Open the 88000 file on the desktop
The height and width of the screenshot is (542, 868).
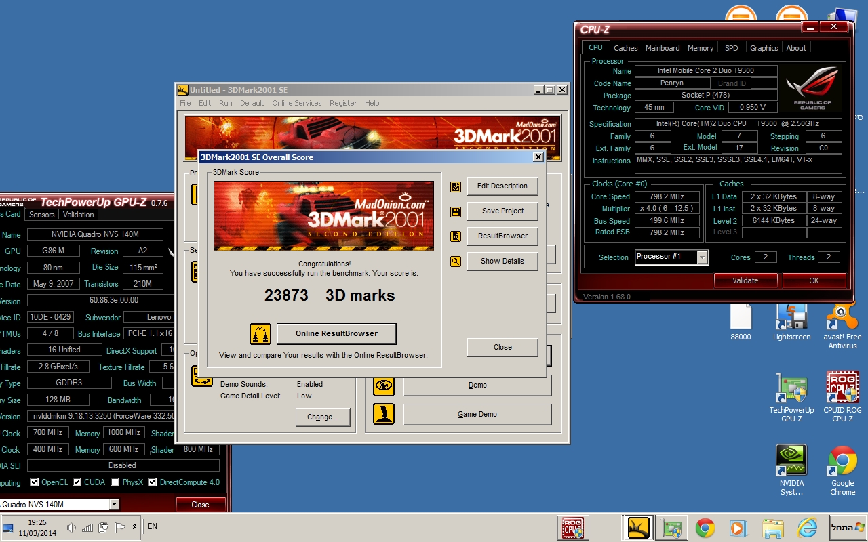741,322
